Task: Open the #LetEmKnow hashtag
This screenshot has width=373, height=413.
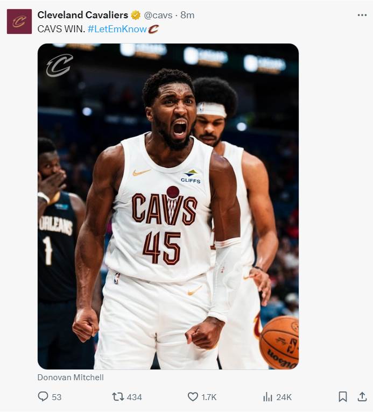Action: [x=117, y=29]
